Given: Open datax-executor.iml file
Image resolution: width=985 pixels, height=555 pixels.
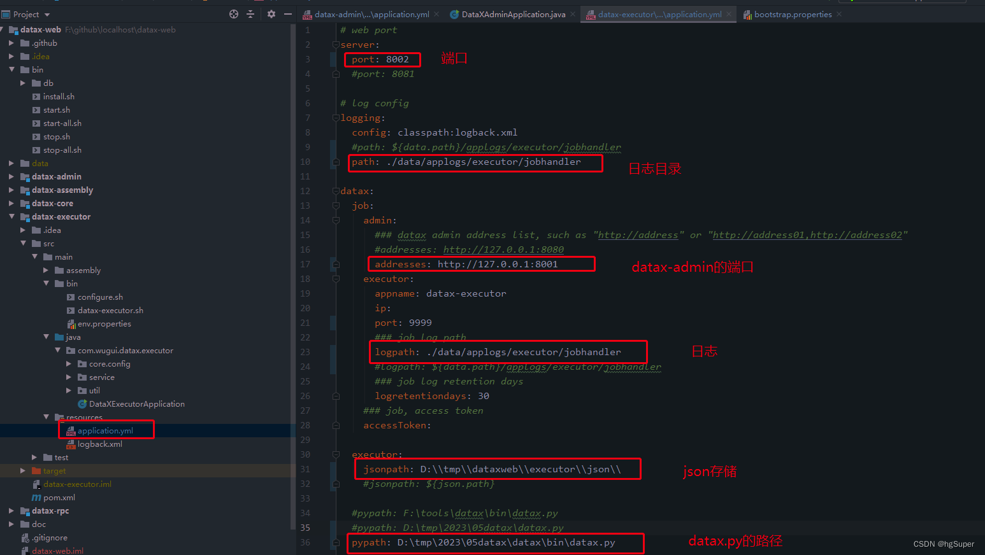Looking at the screenshot, I should 77,484.
